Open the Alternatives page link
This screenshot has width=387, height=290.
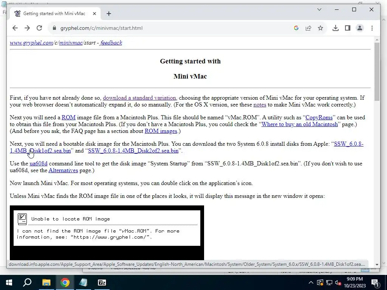[x=63, y=170]
